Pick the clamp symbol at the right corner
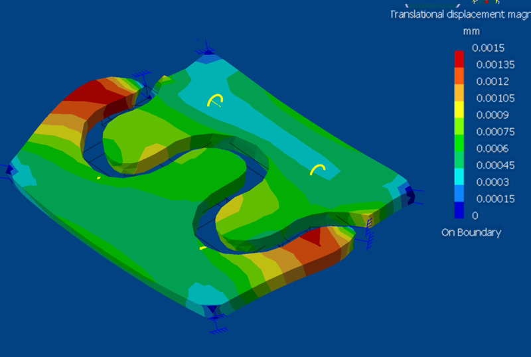This screenshot has height=357, width=531. coord(411,194)
